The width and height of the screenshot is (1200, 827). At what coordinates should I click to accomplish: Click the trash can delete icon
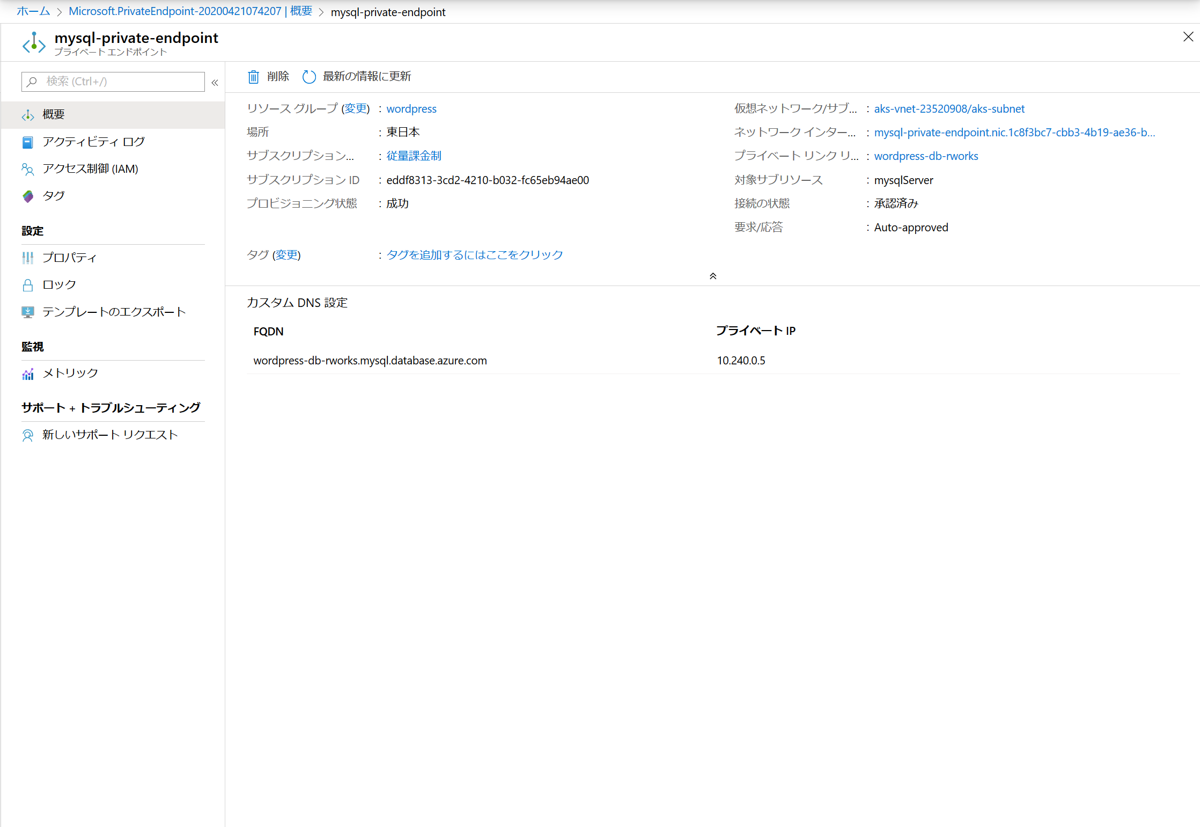253,77
